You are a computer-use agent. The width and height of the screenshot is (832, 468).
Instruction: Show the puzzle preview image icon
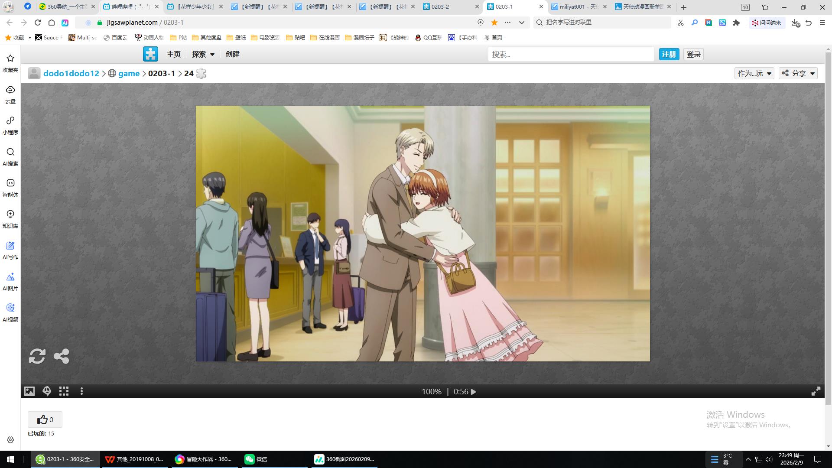tap(29, 391)
